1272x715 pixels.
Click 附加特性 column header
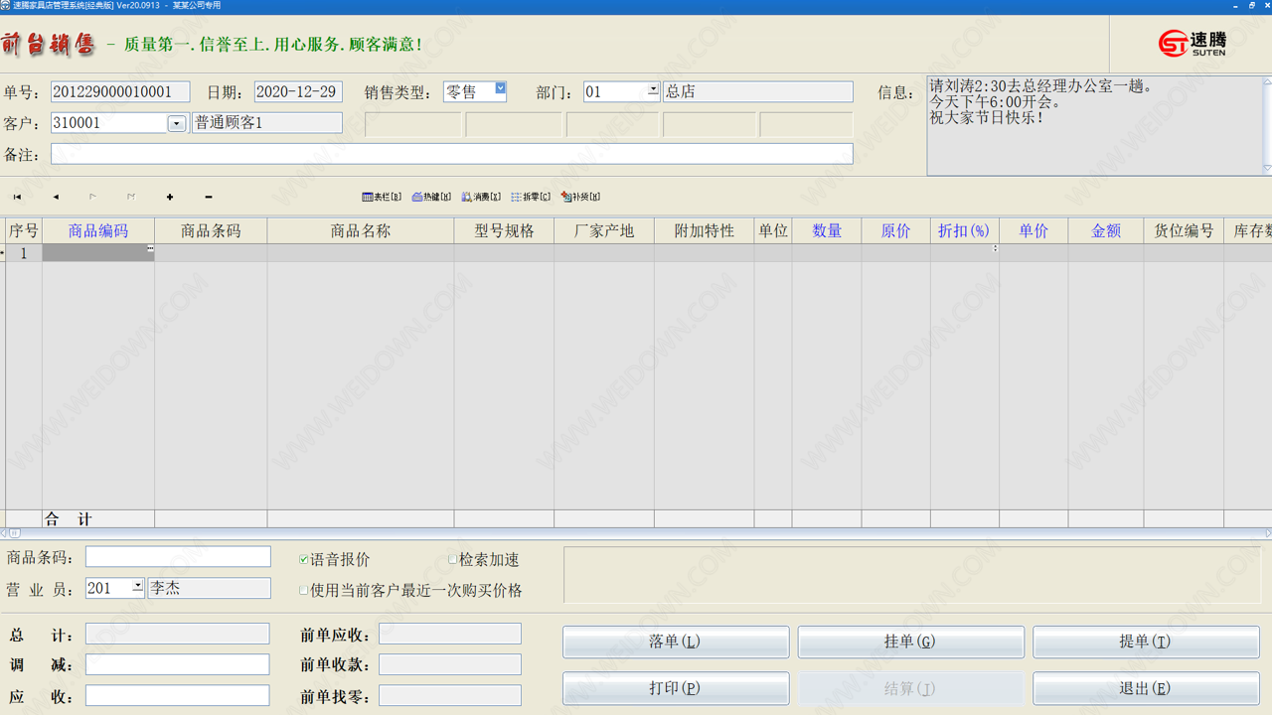pos(705,230)
